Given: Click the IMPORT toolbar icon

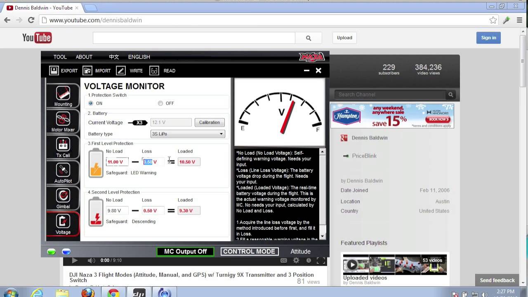Looking at the screenshot, I should 87,71.
